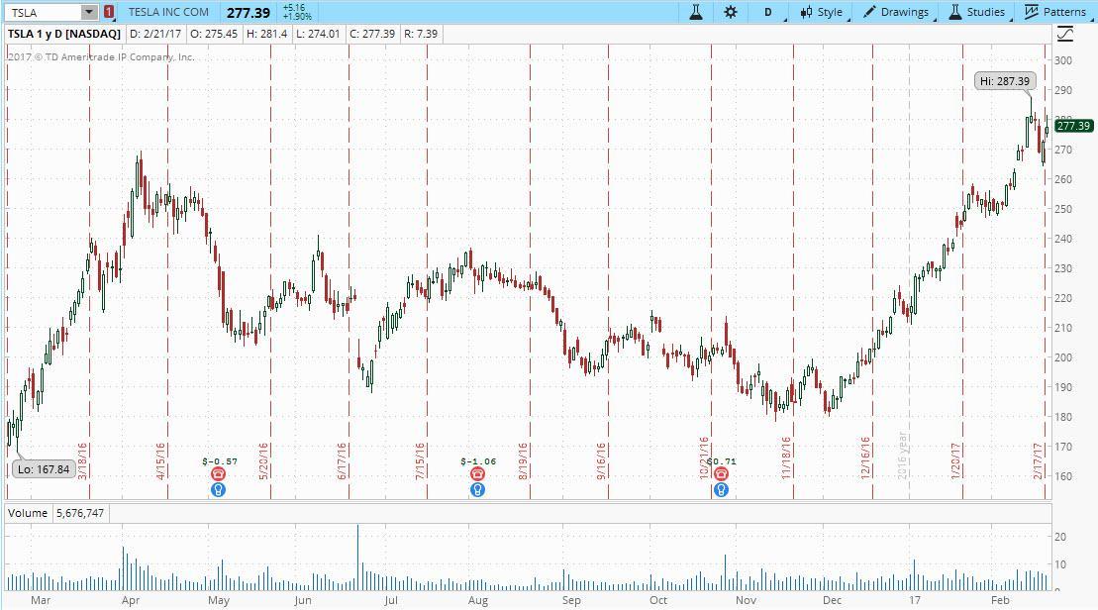The height and width of the screenshot is (610, 1098).
Task: Open the flask quick-study icon in toolbar
Action: click(695, 12)
